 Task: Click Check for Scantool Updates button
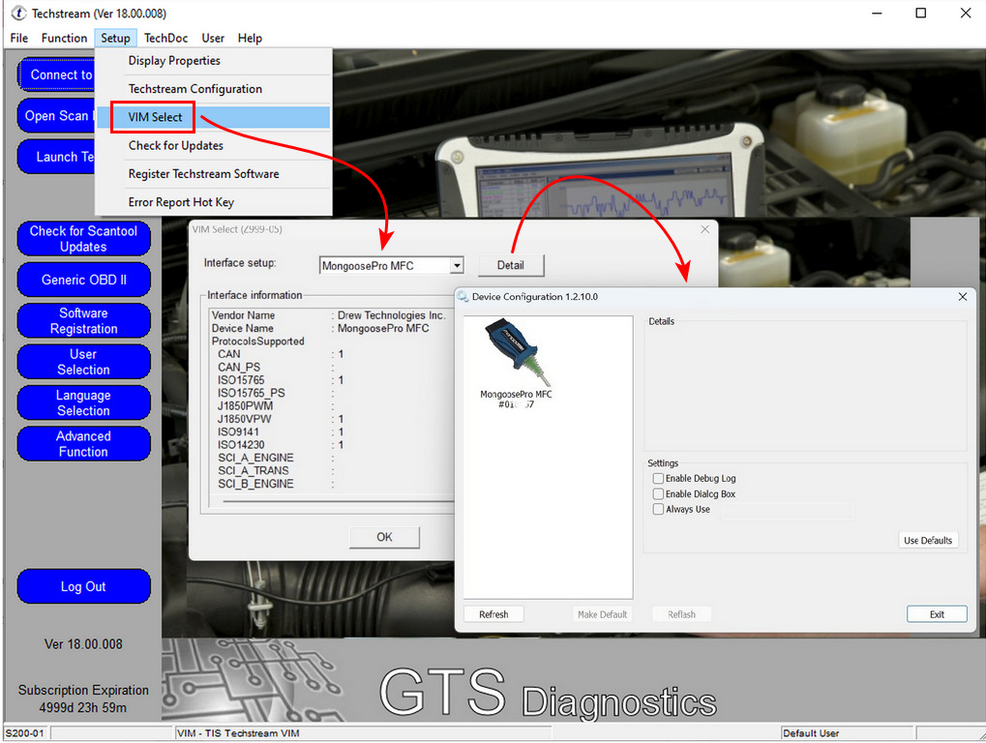pos(83,239)
